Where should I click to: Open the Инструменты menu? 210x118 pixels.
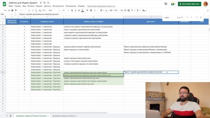point(58,6)
